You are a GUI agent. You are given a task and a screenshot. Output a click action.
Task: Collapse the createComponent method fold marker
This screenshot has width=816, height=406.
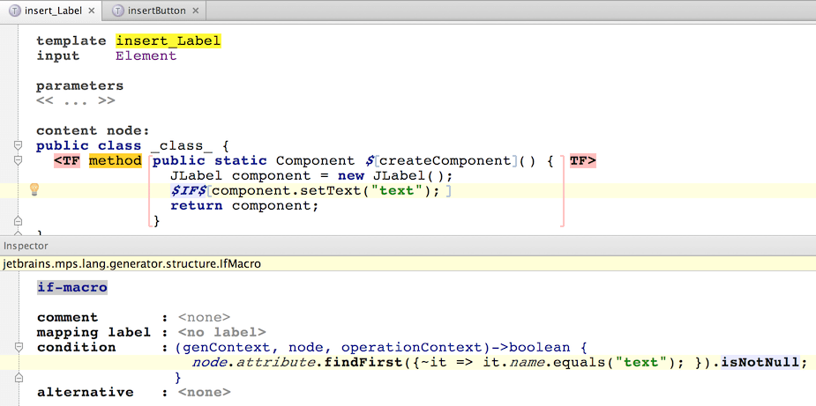[x=19, y=160]
